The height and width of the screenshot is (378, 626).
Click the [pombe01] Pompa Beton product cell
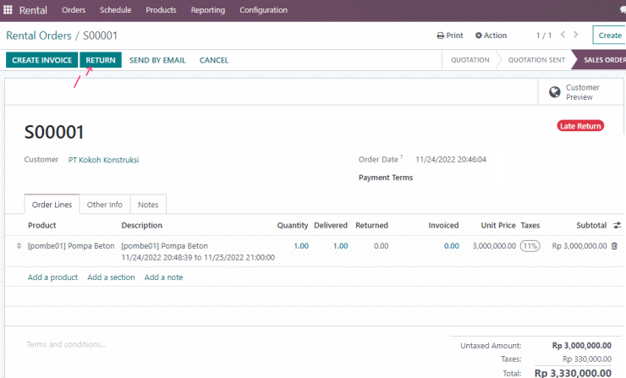click(71, 246)
